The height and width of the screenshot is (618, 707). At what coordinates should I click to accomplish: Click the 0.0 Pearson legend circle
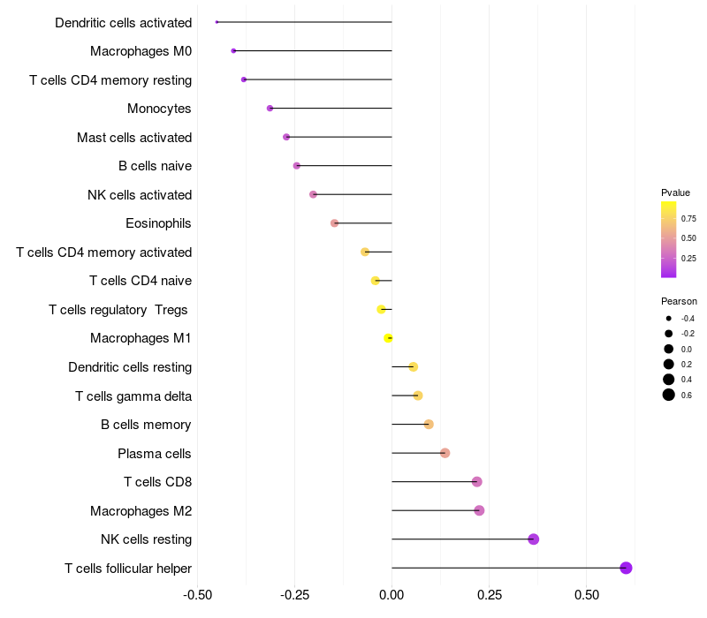pyautogui.click(x=669, y=349)
